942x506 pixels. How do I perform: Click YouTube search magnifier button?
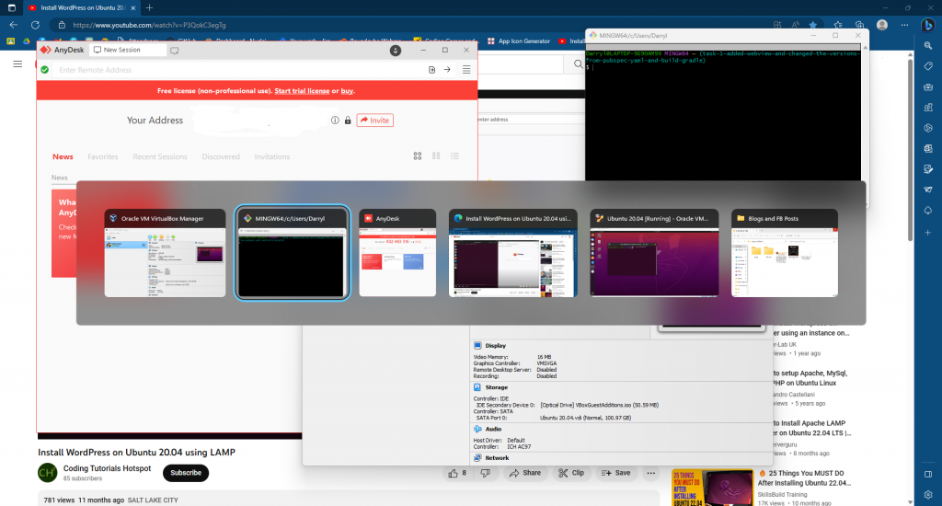click(578, 63)
